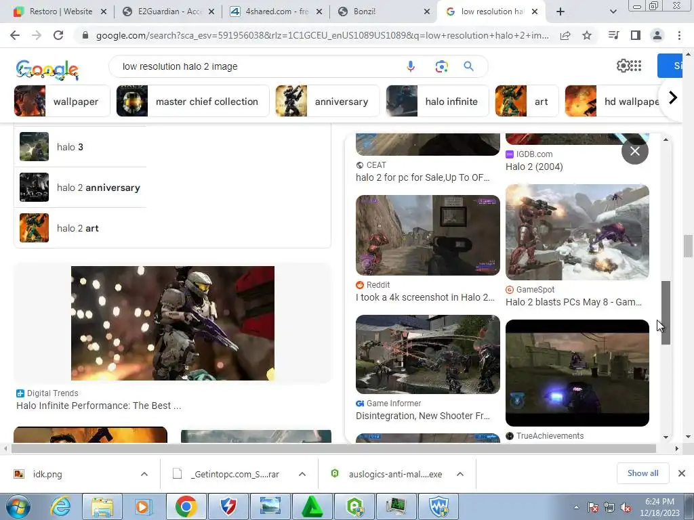Open Chrome's three-dot menu
Viewport: 694px width, 520px height.
(679, 35)
